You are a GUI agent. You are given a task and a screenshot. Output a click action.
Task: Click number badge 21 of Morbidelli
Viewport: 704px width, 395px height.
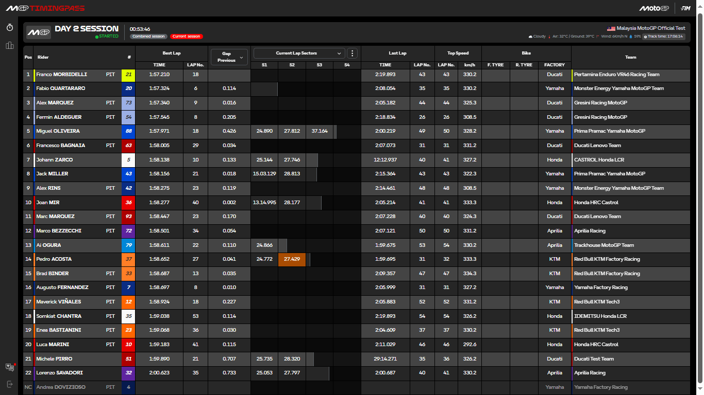pos(128,75)
